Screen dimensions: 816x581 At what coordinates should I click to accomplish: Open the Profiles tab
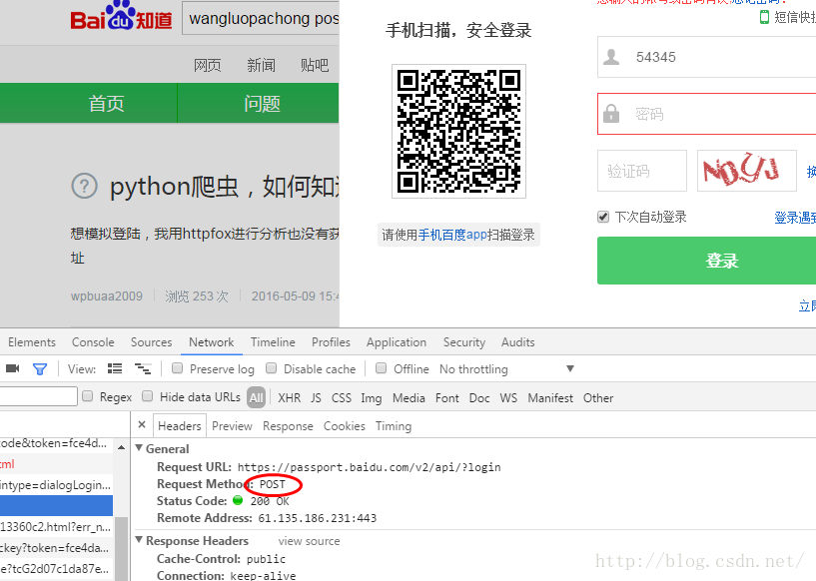point(331,342)
